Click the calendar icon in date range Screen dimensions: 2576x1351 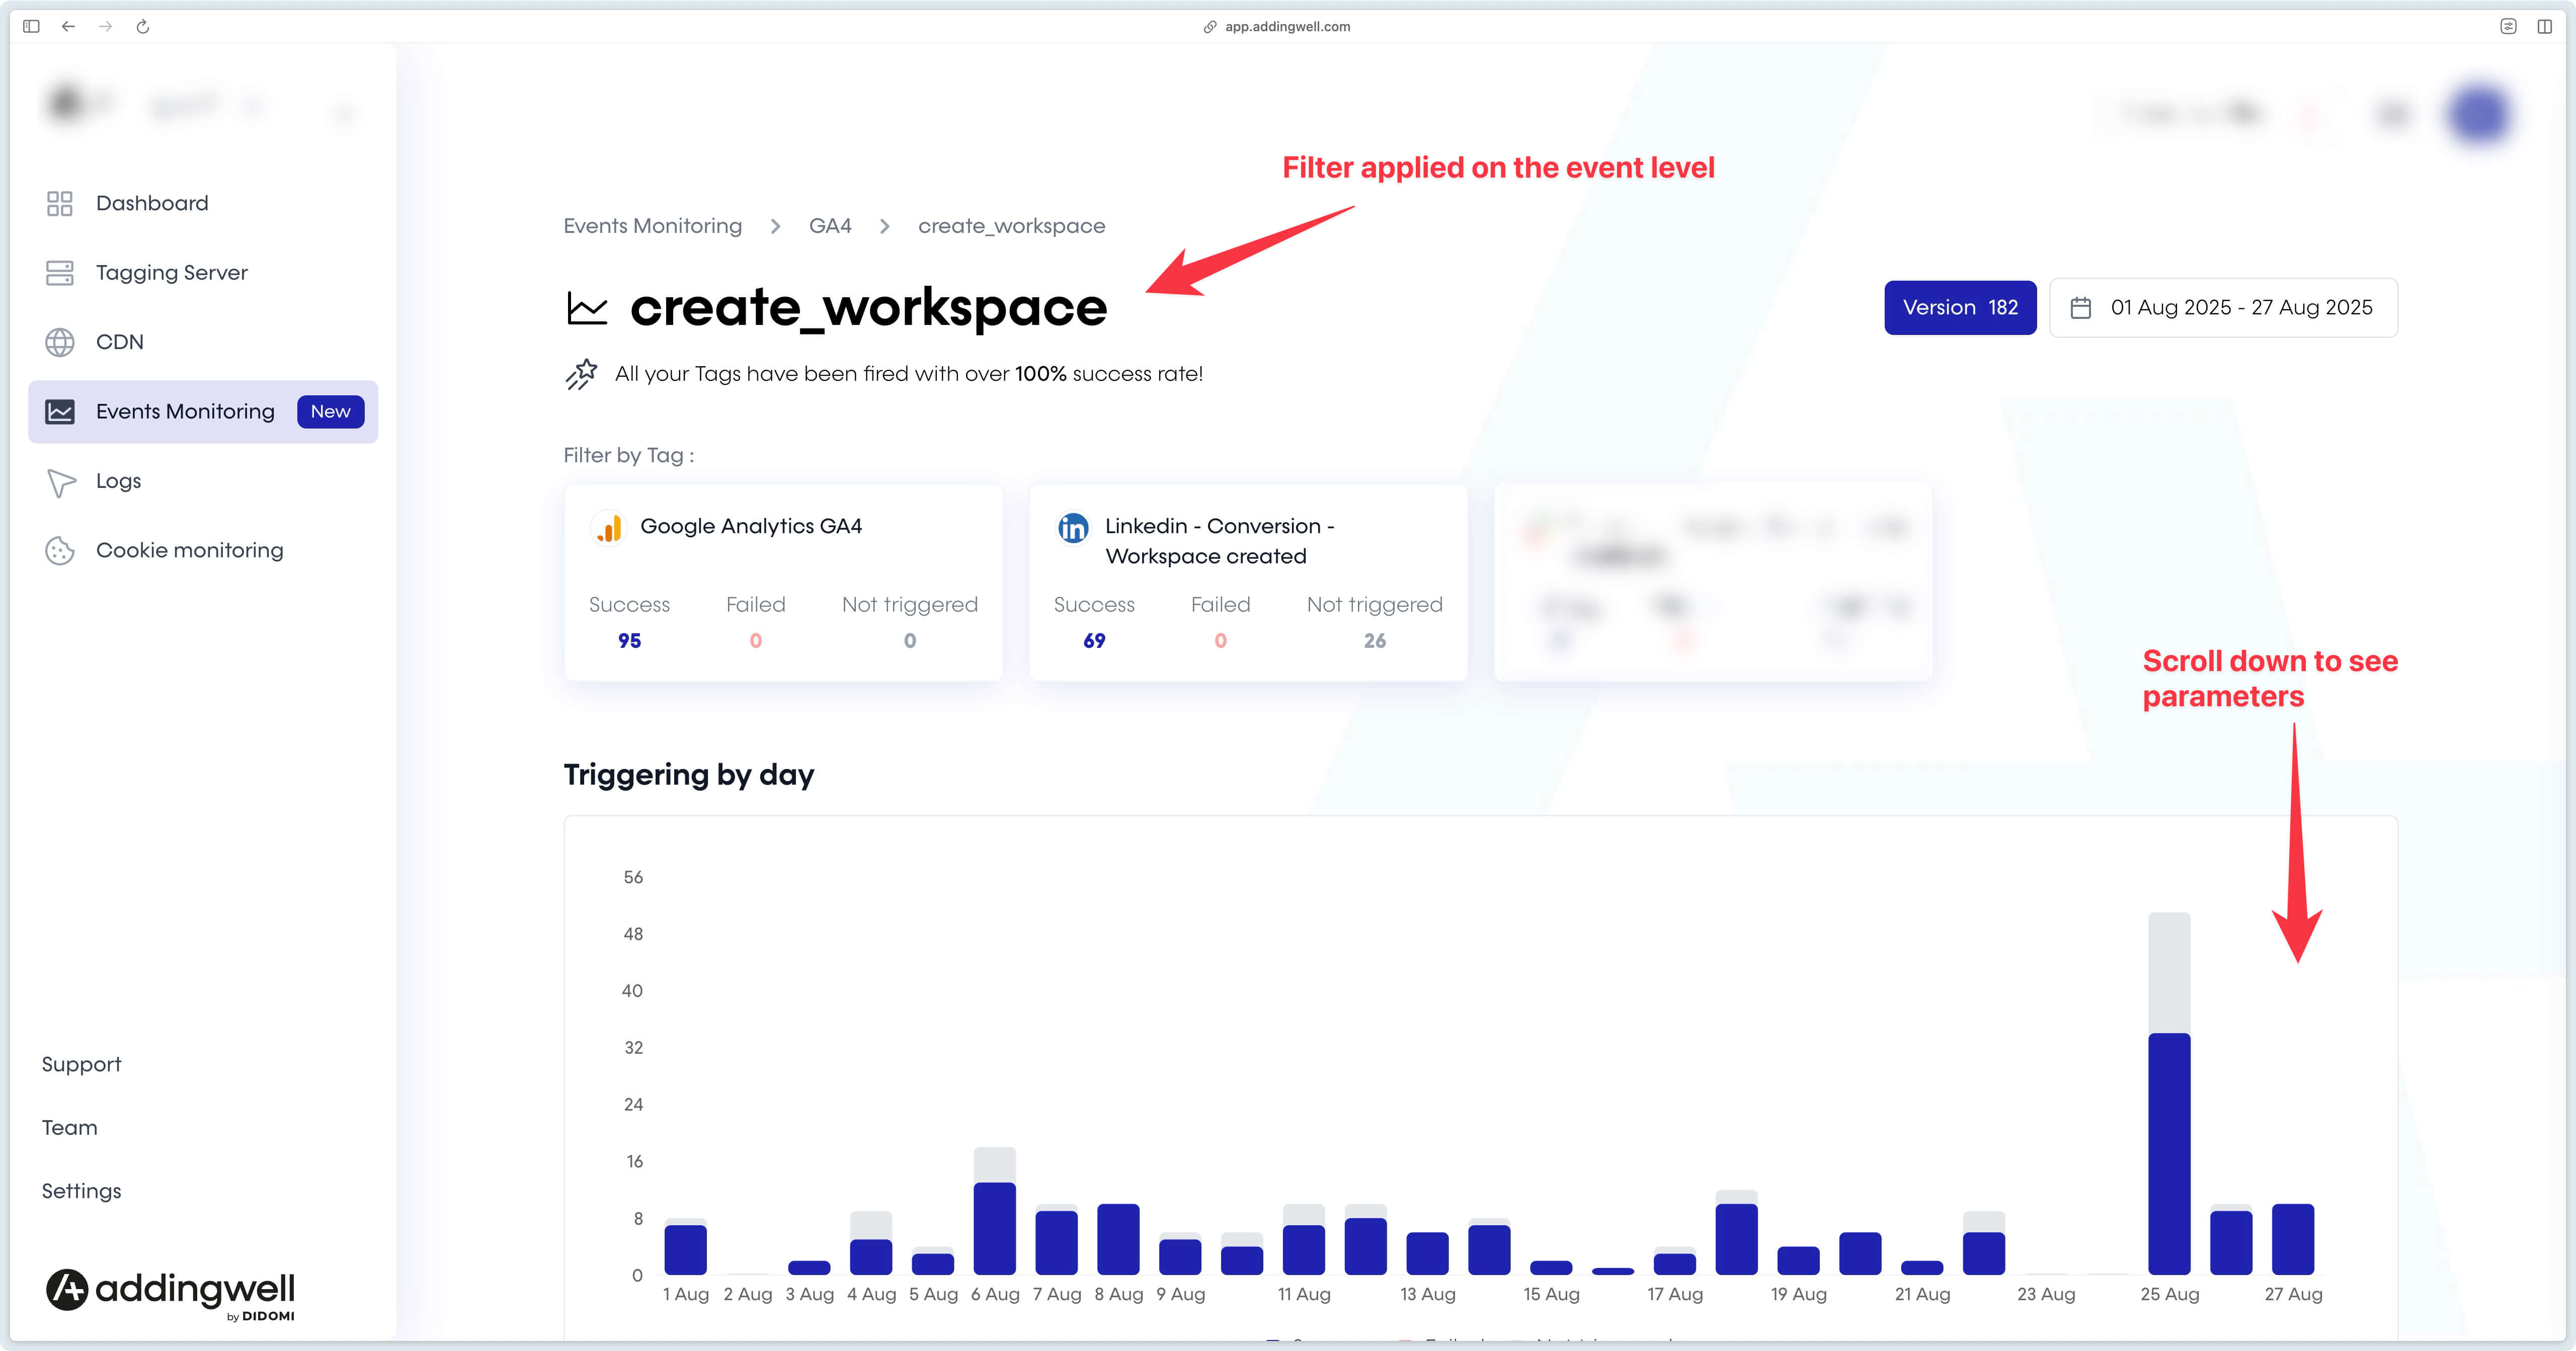pyautogui.click(x=2081, y=308)
